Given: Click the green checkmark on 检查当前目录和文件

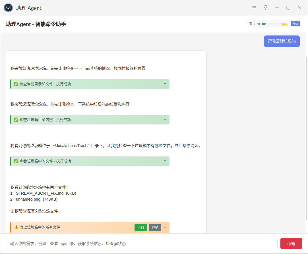Looking at the screenshot, I should click(16, 84).
